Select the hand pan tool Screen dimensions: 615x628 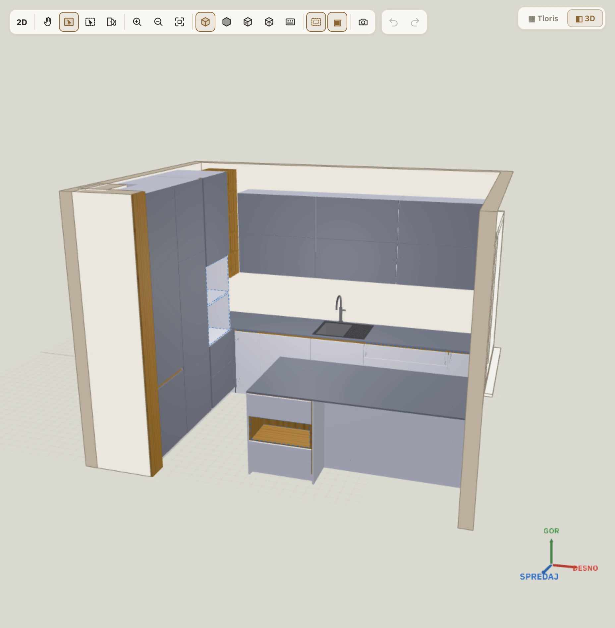48,22
